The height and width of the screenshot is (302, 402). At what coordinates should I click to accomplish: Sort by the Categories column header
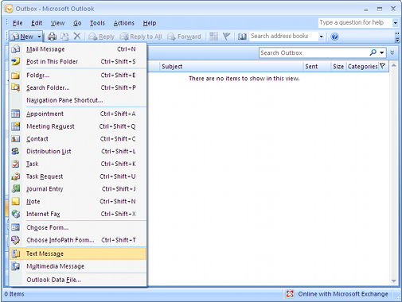pyautogui.click(x=362, y=67)
